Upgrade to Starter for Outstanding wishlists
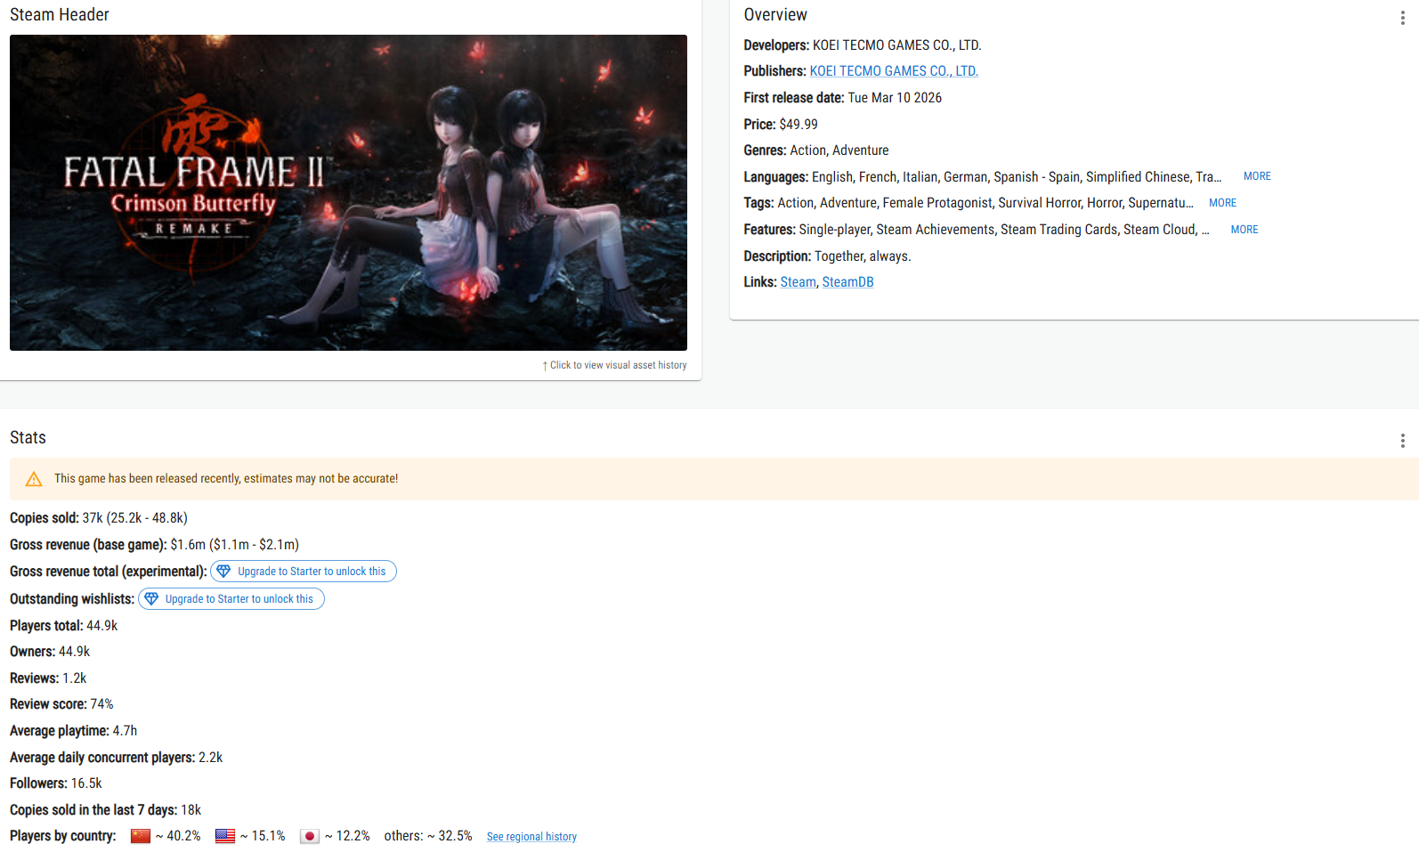The height and width of the screenshot is (852, 1419). pos(231,599)
